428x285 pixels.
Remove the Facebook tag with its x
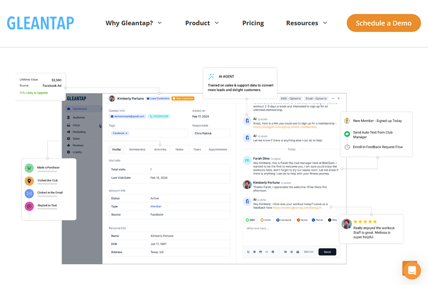pos(126,133)
